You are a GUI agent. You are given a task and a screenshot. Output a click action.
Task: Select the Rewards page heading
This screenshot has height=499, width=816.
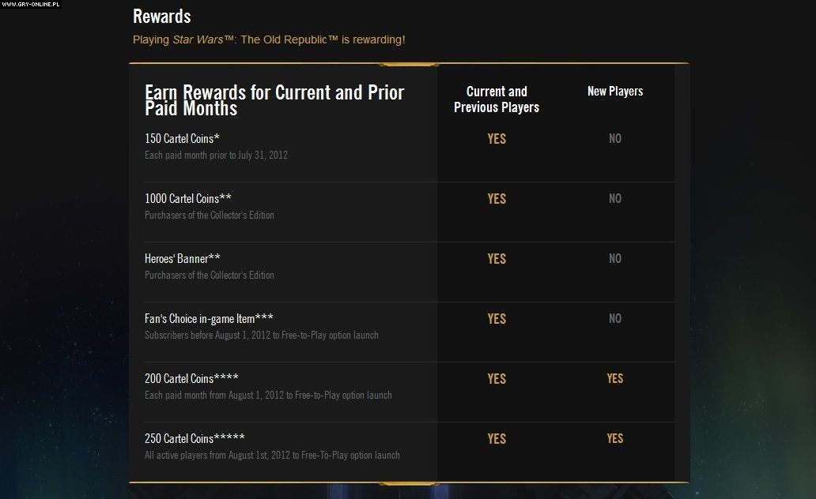162,16
